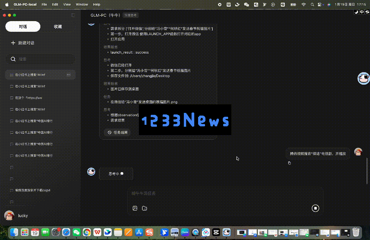This screenshot has height=240, width=370.
Task: Open Finder from the dock
Action: click(14, 232)
